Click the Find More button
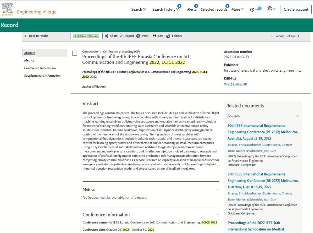This screenshot has height=233, width=313. (86, 36)
